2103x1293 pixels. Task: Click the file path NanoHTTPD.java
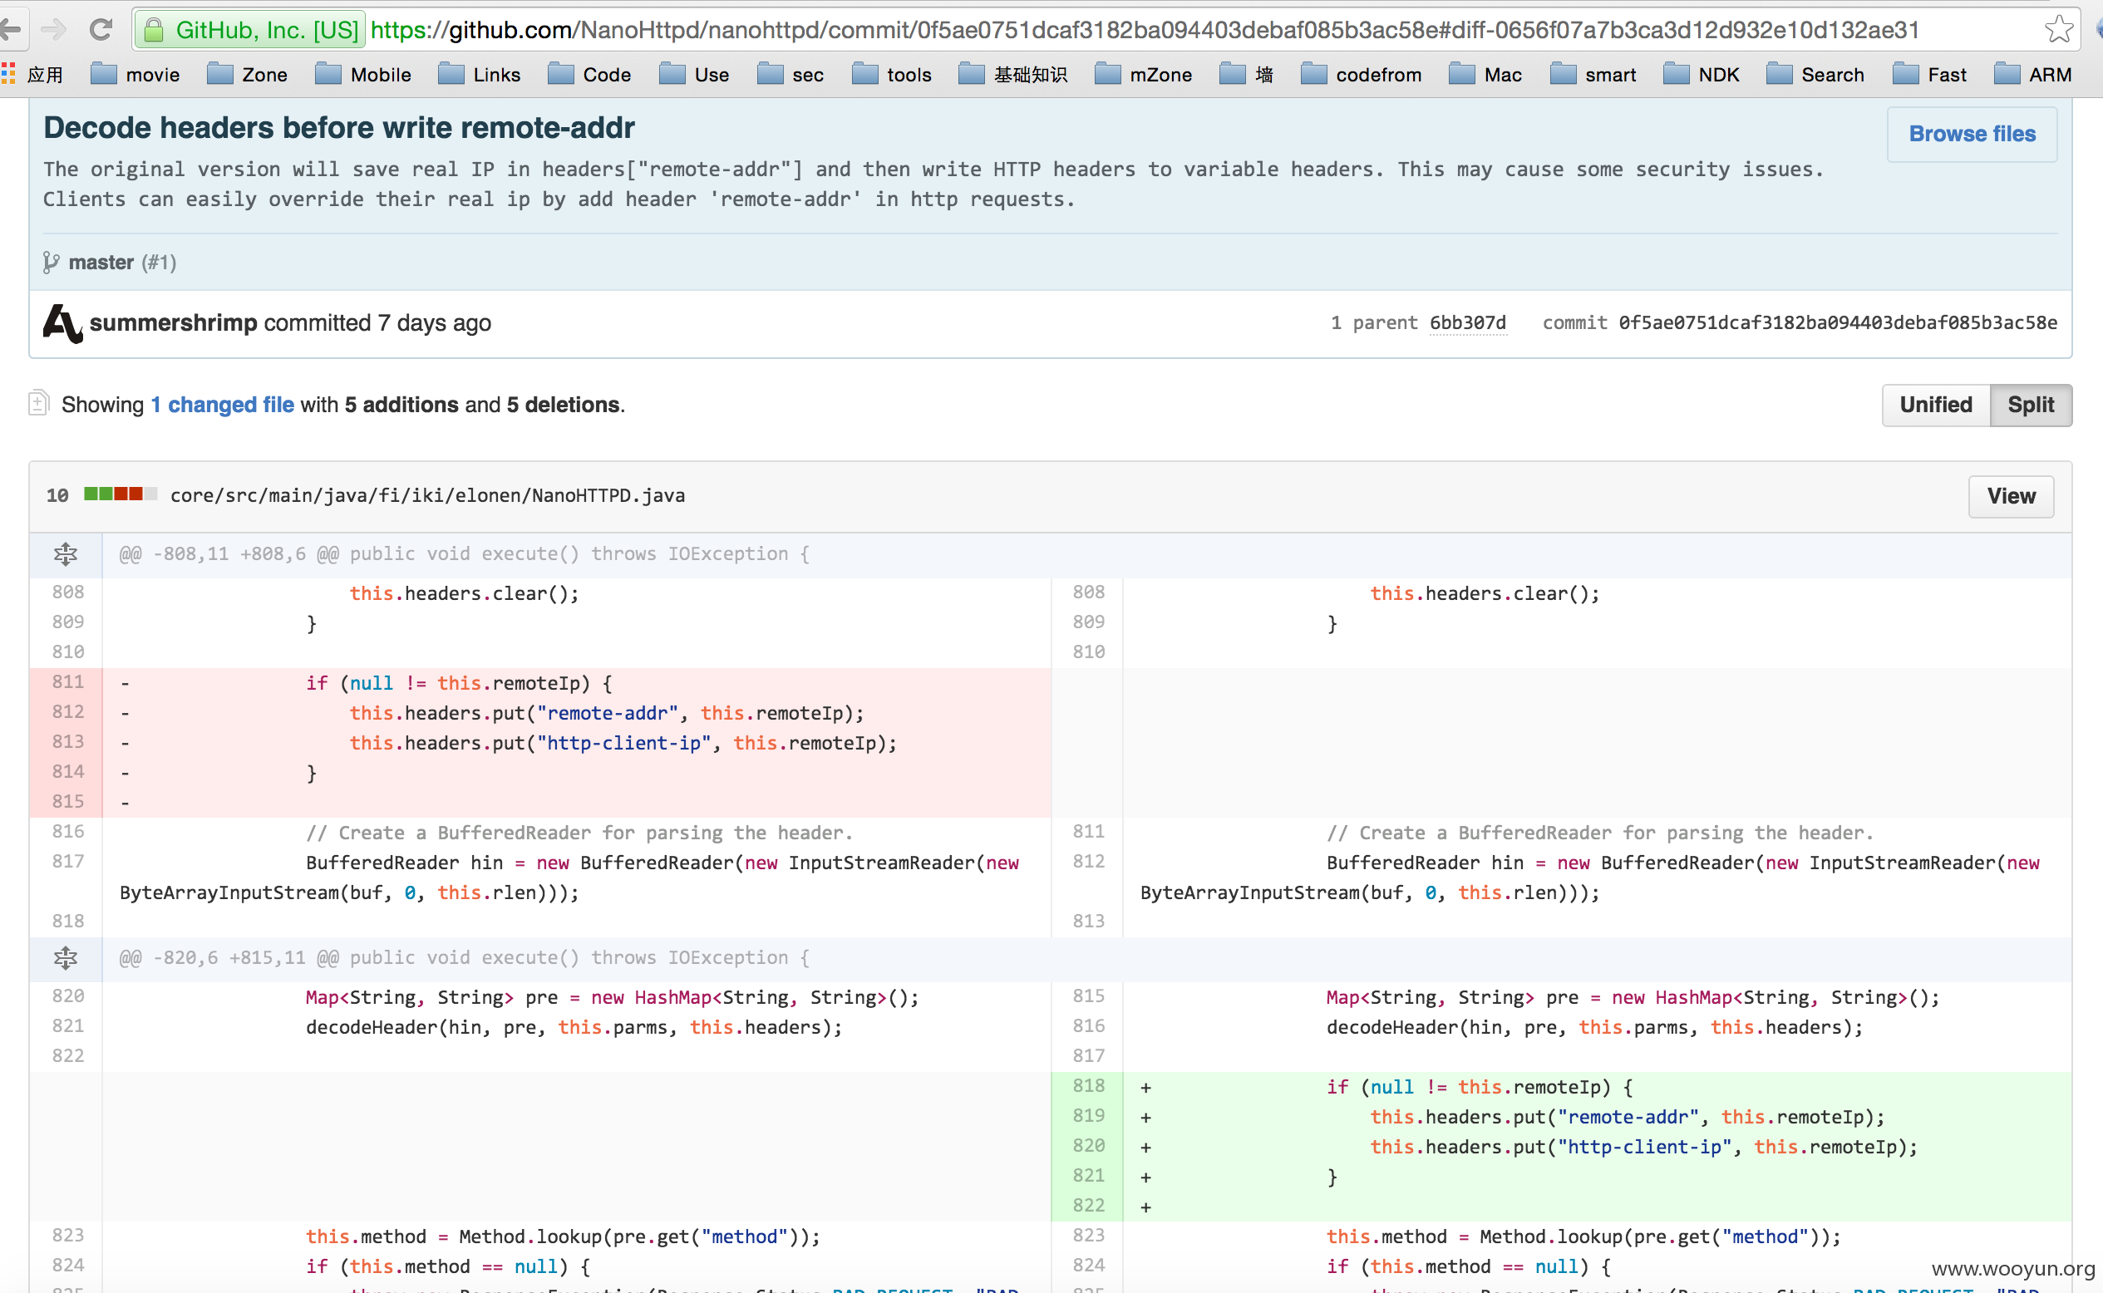[427, 496]
